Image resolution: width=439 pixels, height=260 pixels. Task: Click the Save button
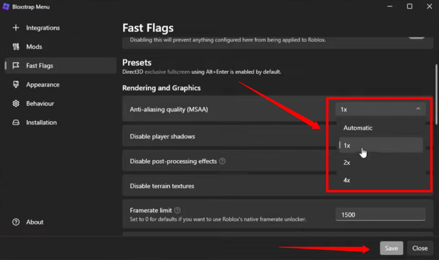click(x=391, y=248)
